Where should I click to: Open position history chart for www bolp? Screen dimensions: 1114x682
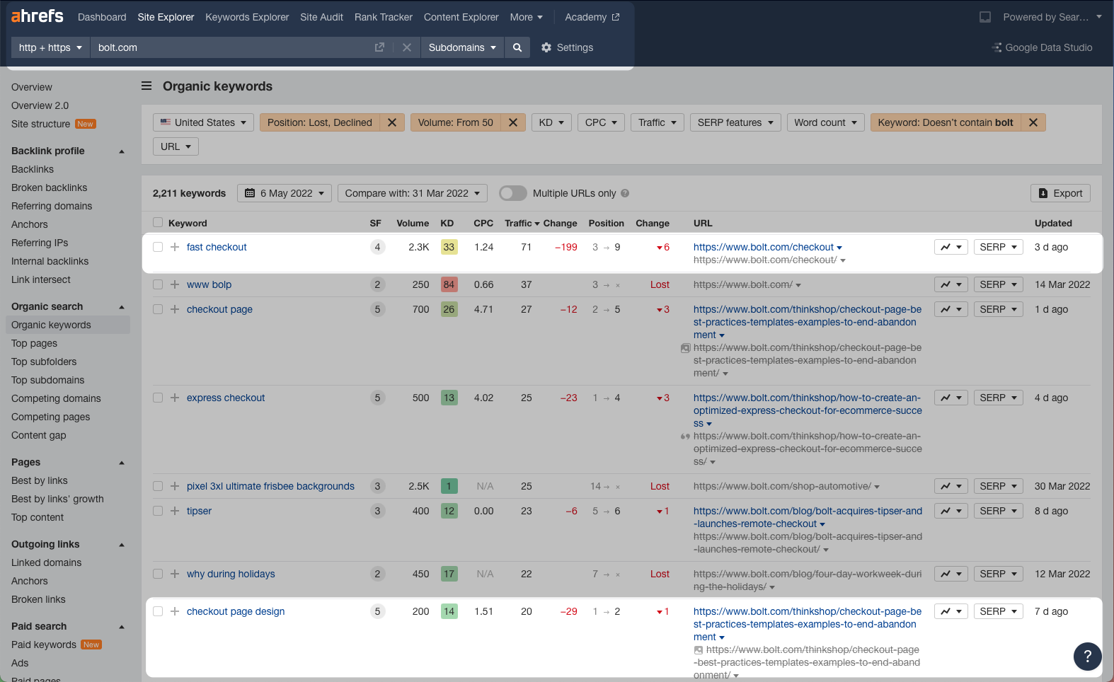(951, 284)
